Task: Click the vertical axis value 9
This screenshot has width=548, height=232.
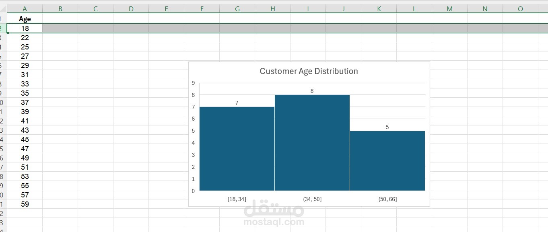Action: click(193, 83)
